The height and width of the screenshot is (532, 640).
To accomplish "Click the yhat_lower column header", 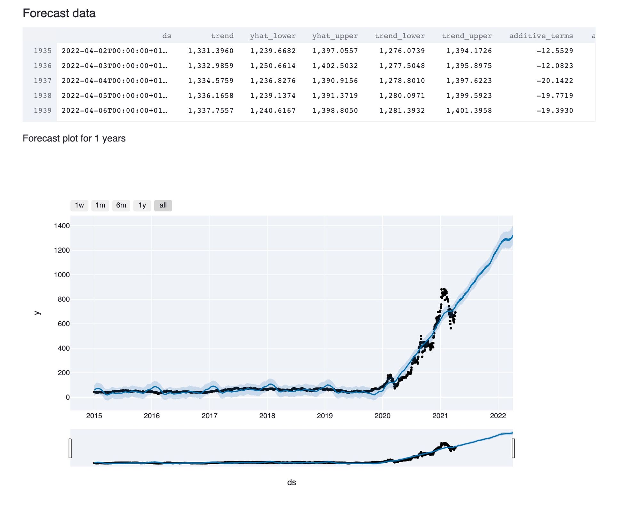I will 272,36.
